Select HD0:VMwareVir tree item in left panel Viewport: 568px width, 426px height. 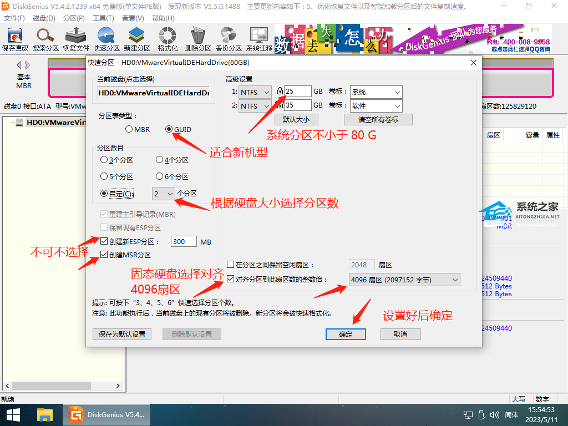tap(56, 123)
